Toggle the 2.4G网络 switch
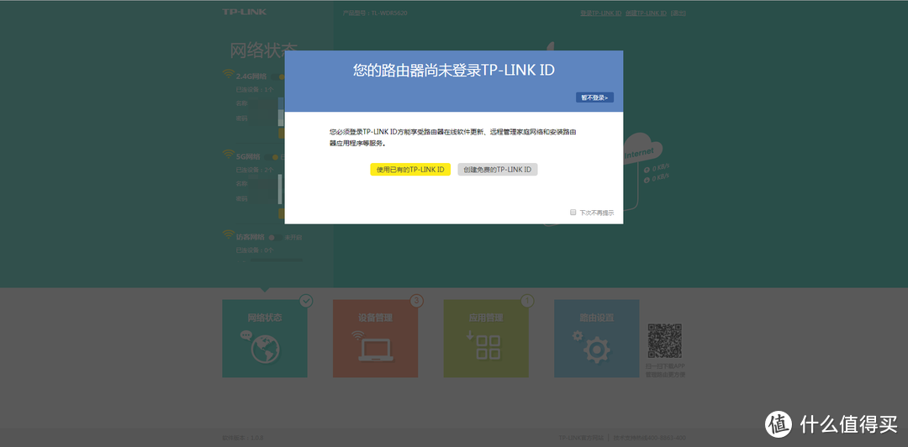Viewport: 908px width, 447px height. pyautogui.click(x=277, y=76)
